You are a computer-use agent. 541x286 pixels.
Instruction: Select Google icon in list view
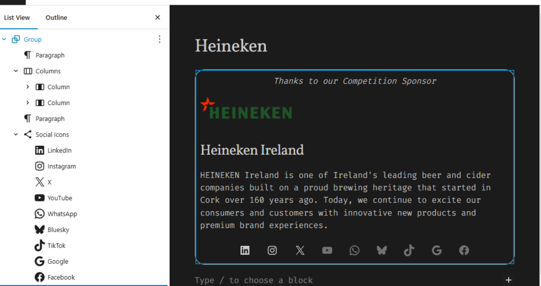click(x=40, y=261)
